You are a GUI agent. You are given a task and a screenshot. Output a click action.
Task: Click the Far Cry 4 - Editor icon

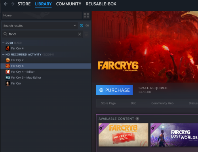pyautogui.click(x=8, y=72)
